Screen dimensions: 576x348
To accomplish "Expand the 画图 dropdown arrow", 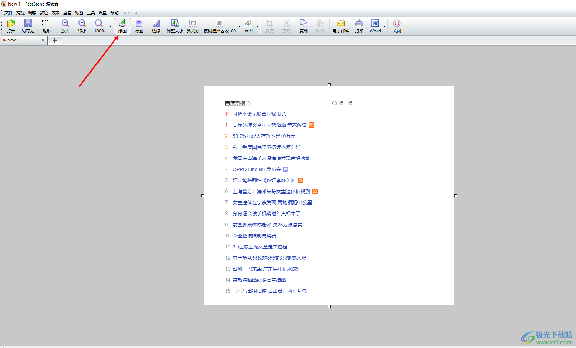I will [257, 26].
